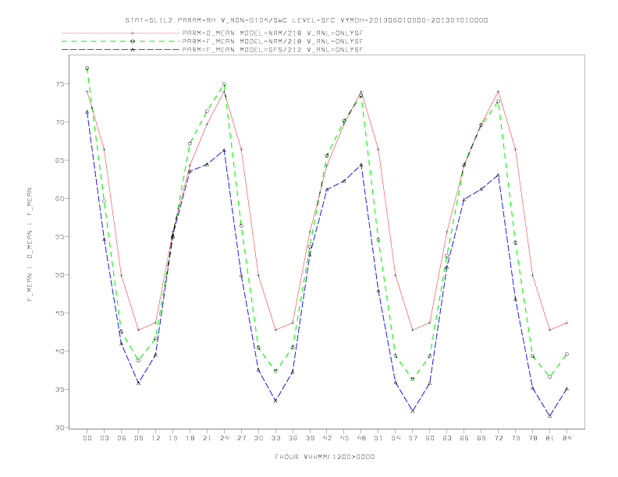Click x-axis tick label 21
The width and height of the screenshot is (618, 477).
click(207, 438)
